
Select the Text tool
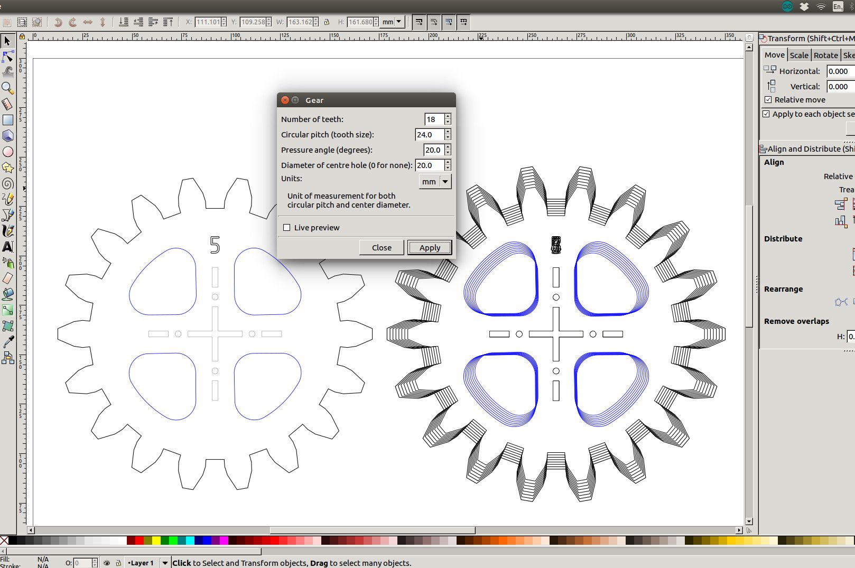(7, 247)
